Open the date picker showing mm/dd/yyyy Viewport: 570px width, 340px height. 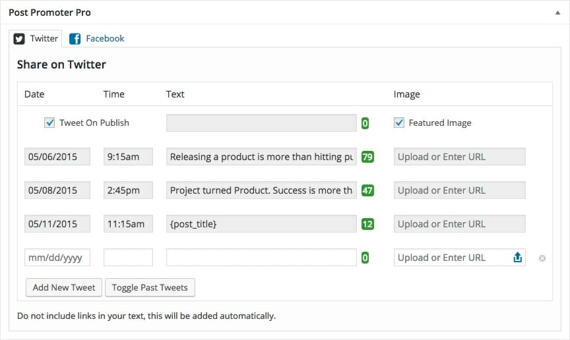57,258
